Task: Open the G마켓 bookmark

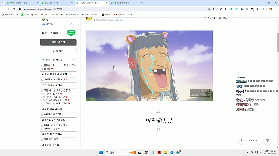Action: click(x=25, y=14)
